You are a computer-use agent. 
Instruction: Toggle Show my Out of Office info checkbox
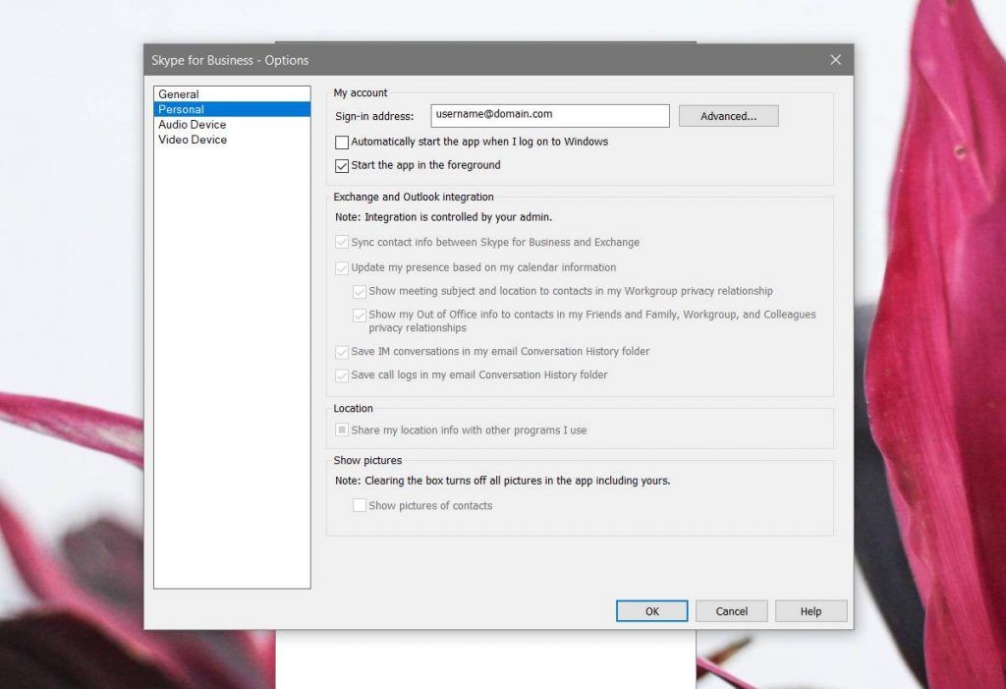click(x=360, y=316)
